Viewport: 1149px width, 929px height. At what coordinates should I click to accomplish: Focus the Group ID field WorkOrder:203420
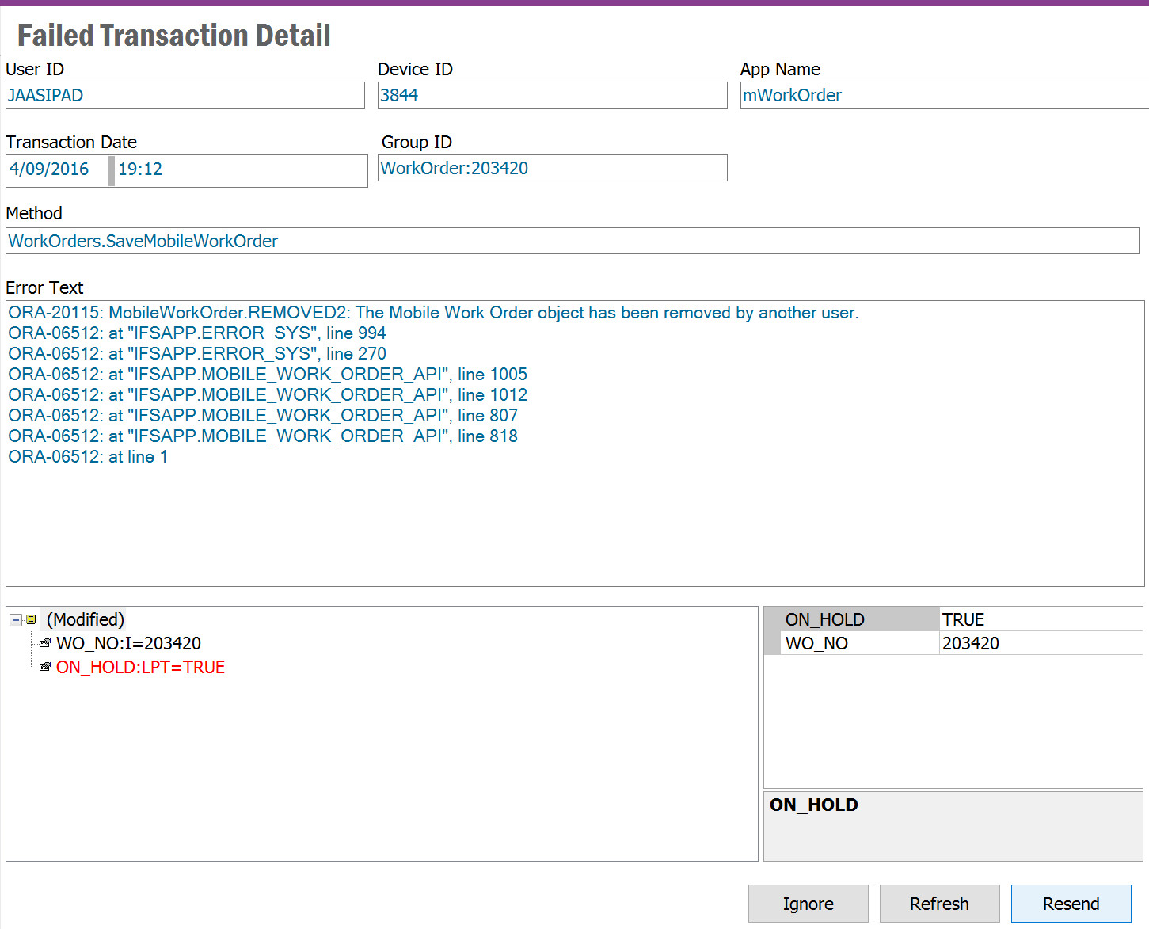point(552,169)
